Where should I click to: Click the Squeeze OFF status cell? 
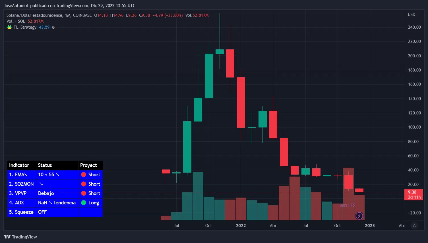(x=42, y=212)
